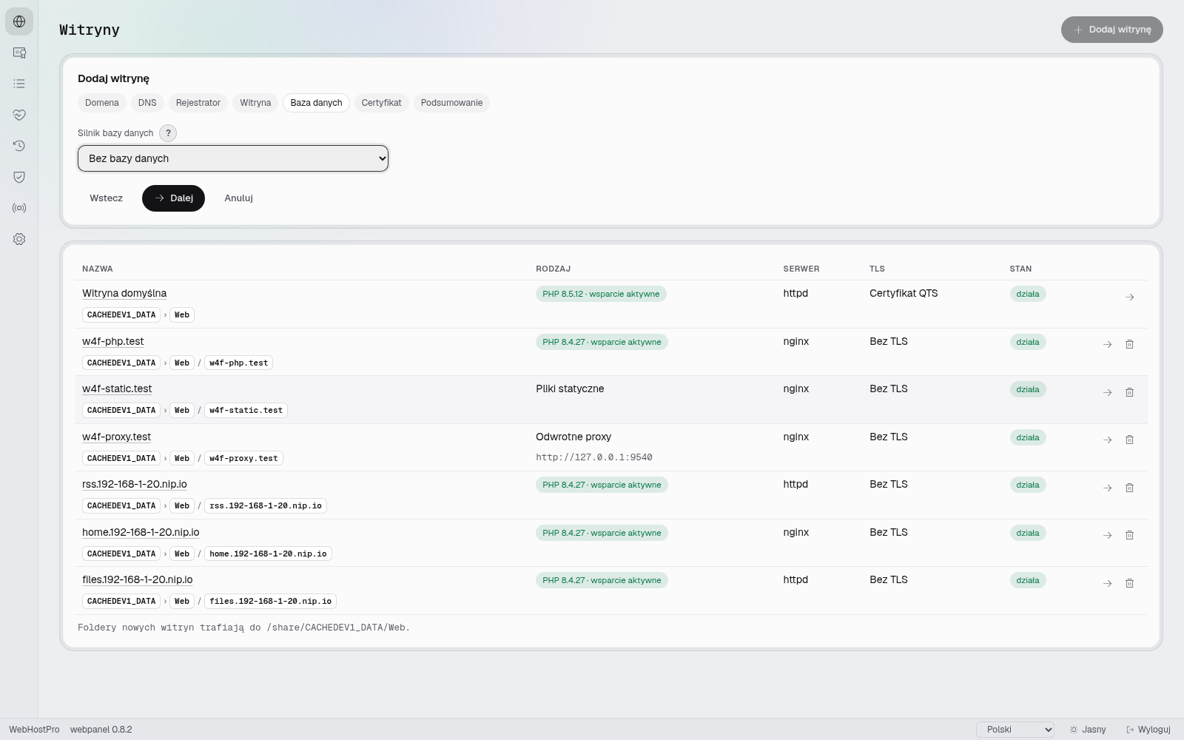Open the globe Sites icon in the sidebar
The height and width of the screenshot is (740, 1184).
point(19,21)
